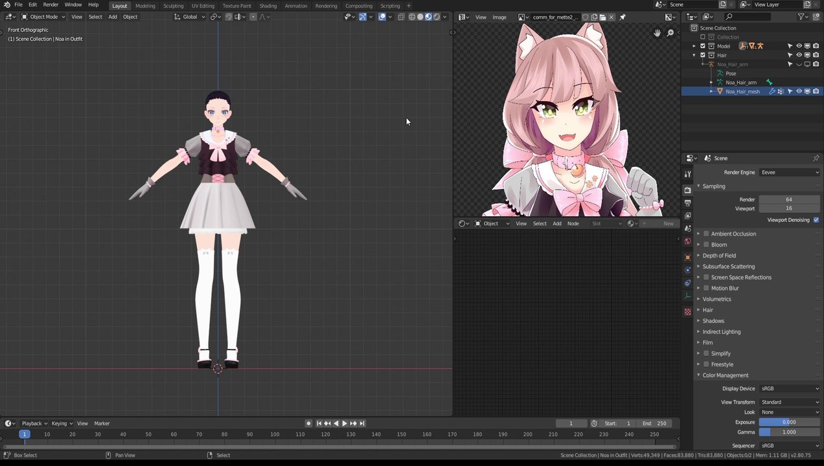Switch viewport to solid shading
The height and width of the screenshot is (466, 824).
tap(420, 17)
